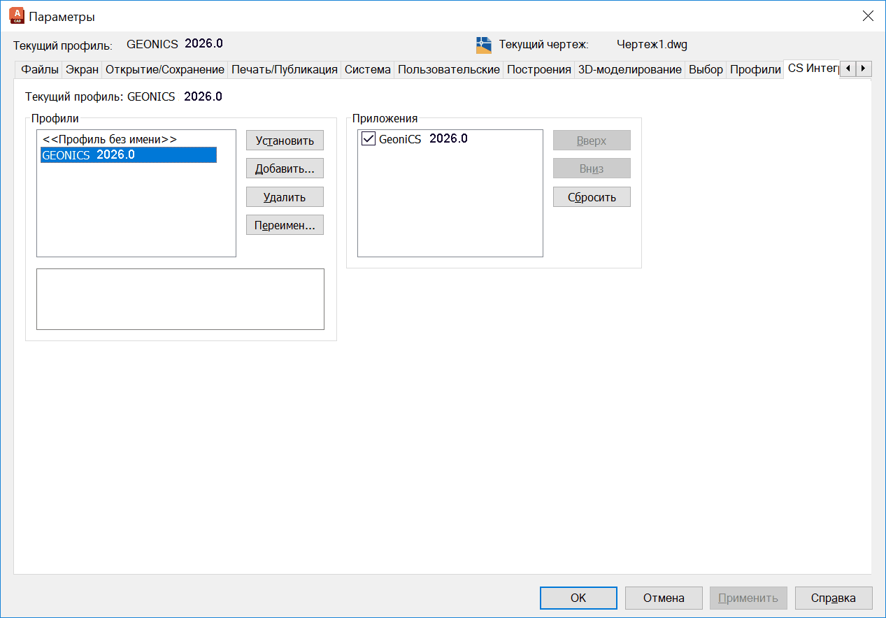Click the profile description text box
The width and height of the screenshot is (886, 618).
[x=180, y=299]
